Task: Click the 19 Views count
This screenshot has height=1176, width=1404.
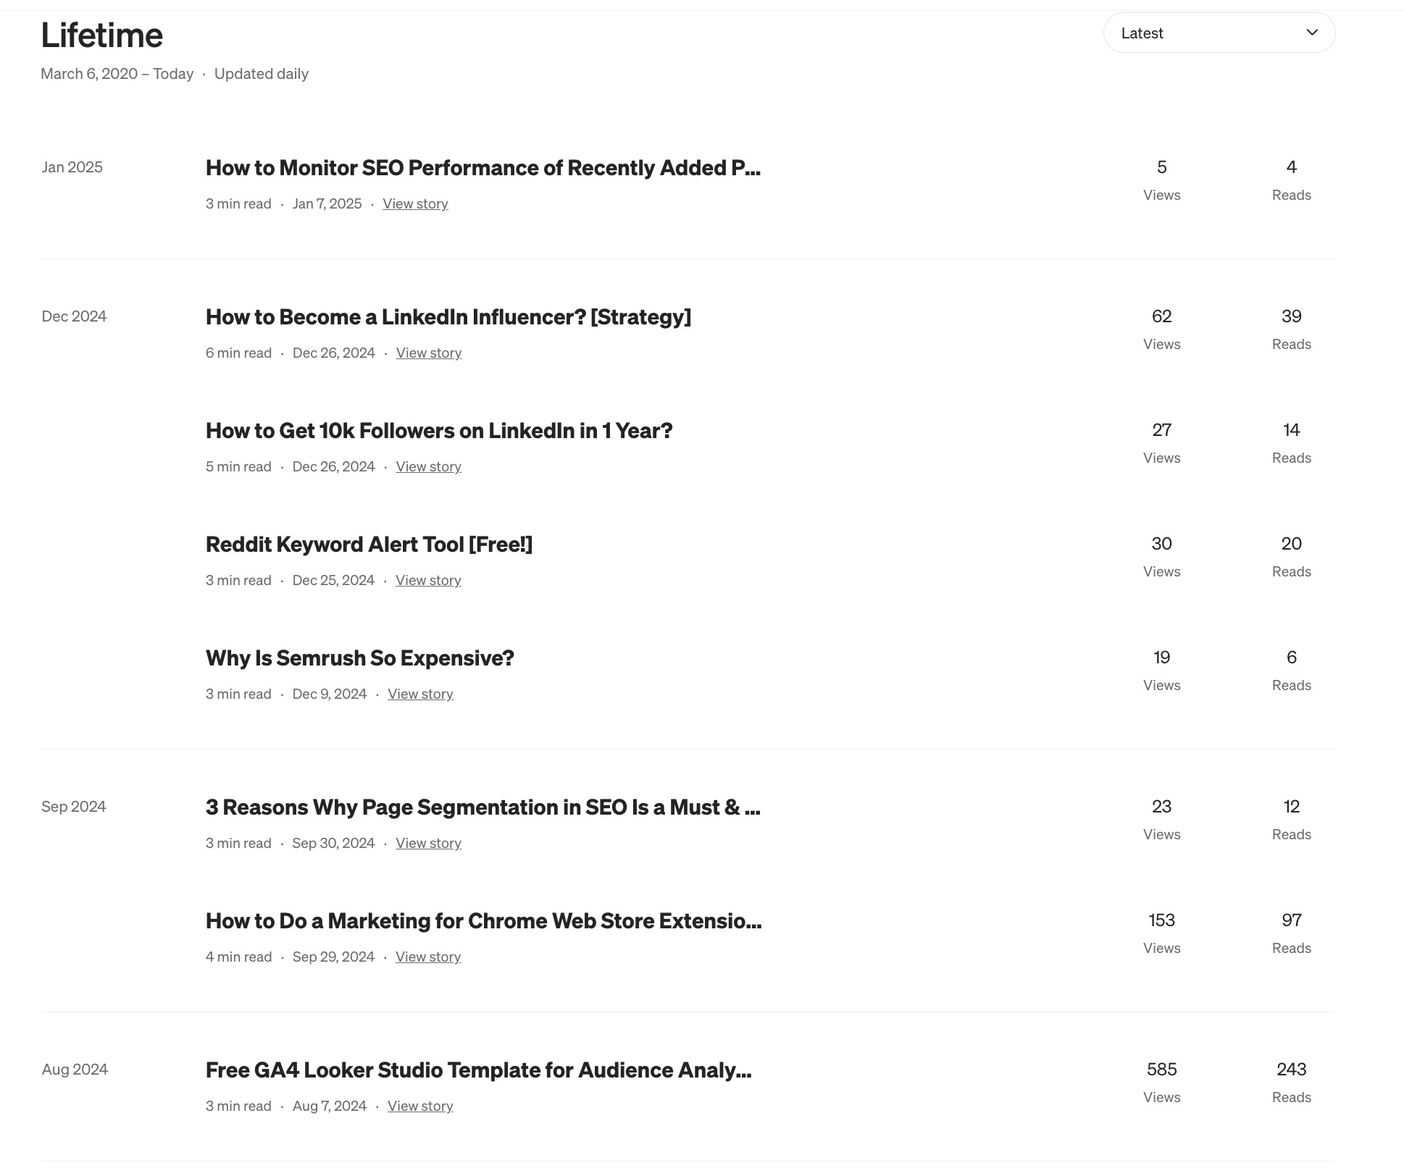Action: point(1162,658)
